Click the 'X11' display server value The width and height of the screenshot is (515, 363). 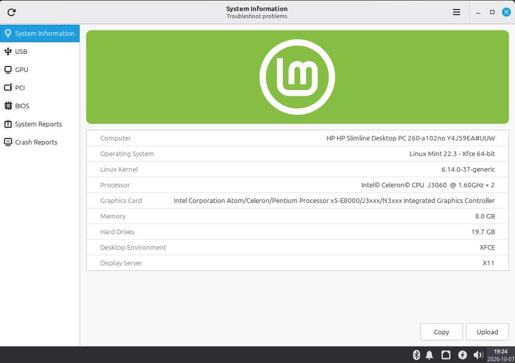488,263
